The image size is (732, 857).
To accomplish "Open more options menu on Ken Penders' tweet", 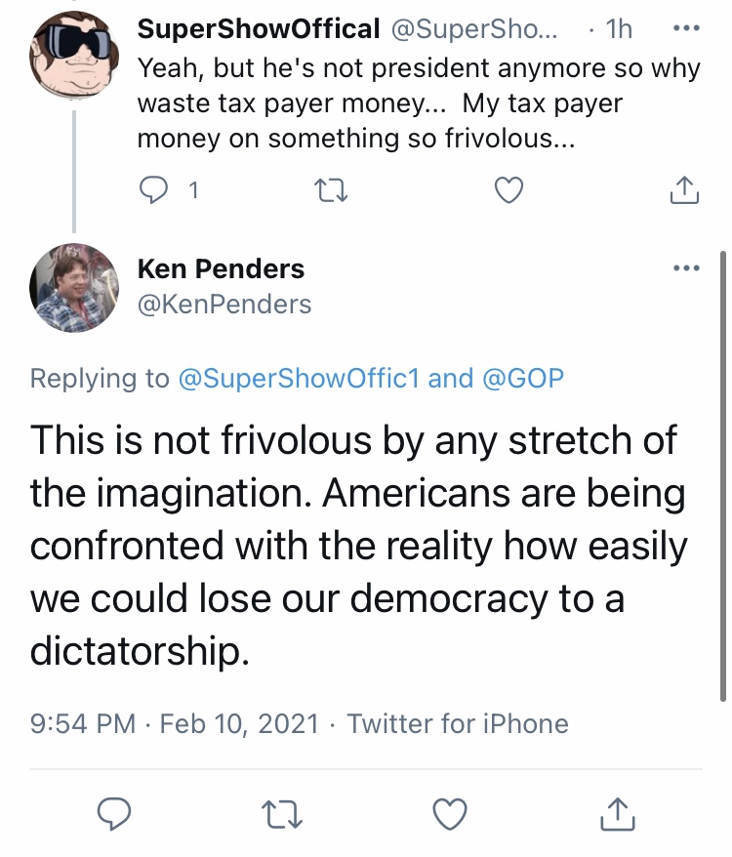I will 687,267.
